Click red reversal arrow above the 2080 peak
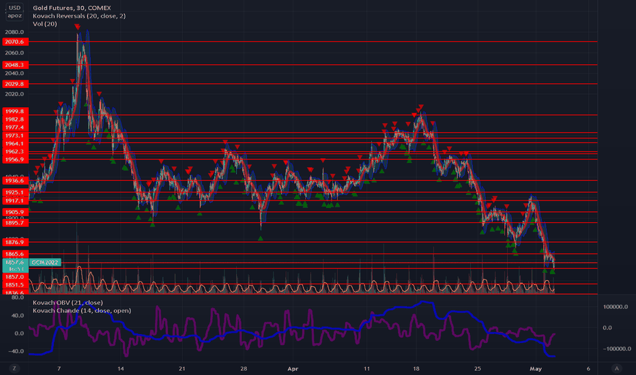Image resolution: width=636 pixels, height=375 pixels. click(x=77, y=27)
